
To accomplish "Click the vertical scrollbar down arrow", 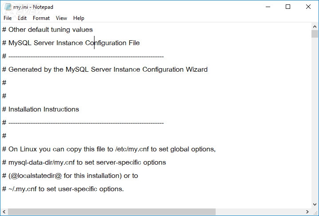I will (315, 204).
